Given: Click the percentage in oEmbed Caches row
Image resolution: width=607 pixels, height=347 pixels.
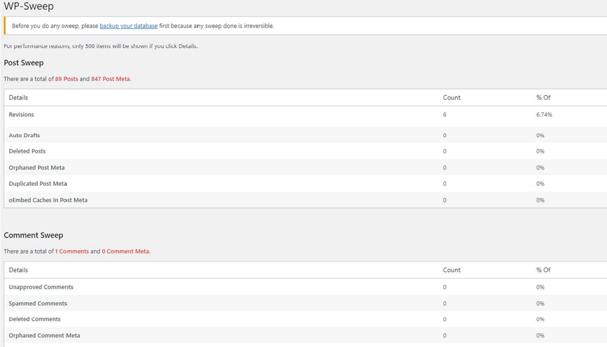Looking at the screenshot, I should click(540, 200).
